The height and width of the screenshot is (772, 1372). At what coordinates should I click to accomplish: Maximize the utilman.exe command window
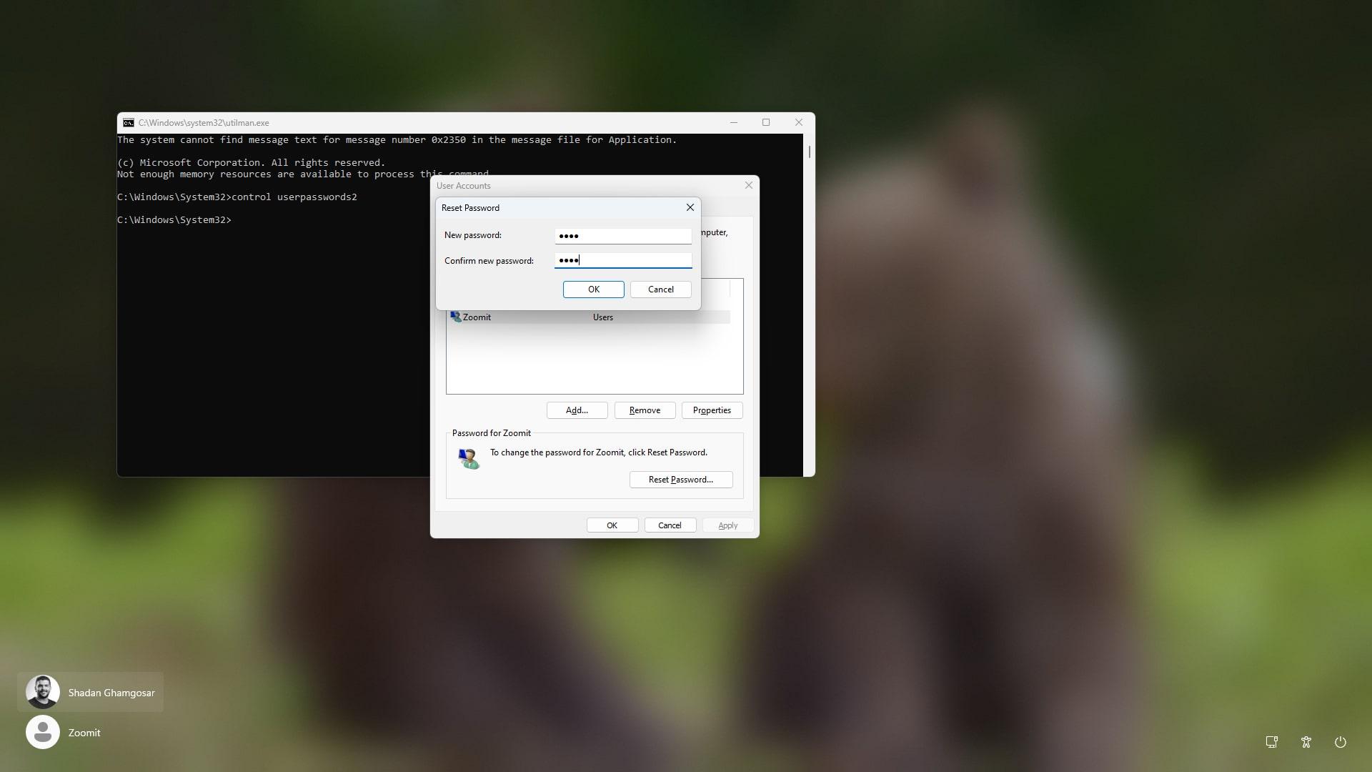tap(766, 122)
